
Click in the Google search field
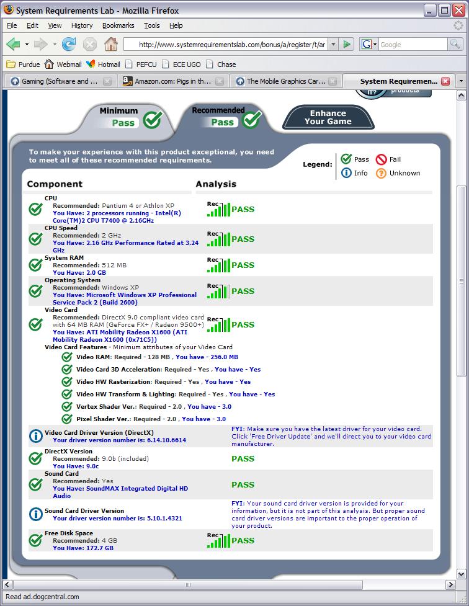413,44
